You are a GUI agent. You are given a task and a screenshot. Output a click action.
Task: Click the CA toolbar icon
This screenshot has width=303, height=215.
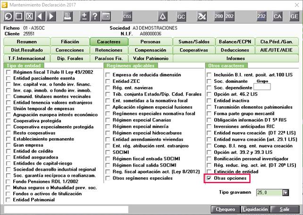[278, 16]
